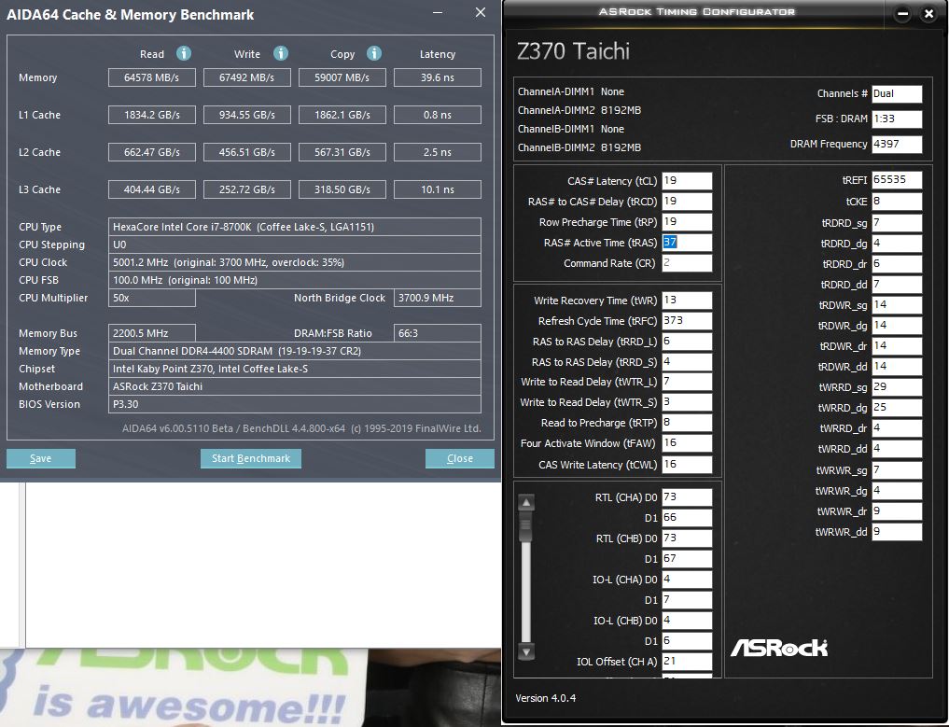Click the RTL (CHA) D0 field
This screenshot has width=949, height=727.
pyautogui.click(x=687, y=497)
